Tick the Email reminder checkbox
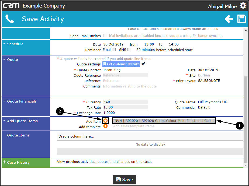Viewport: 249px width, 186px height. point(114,50)
